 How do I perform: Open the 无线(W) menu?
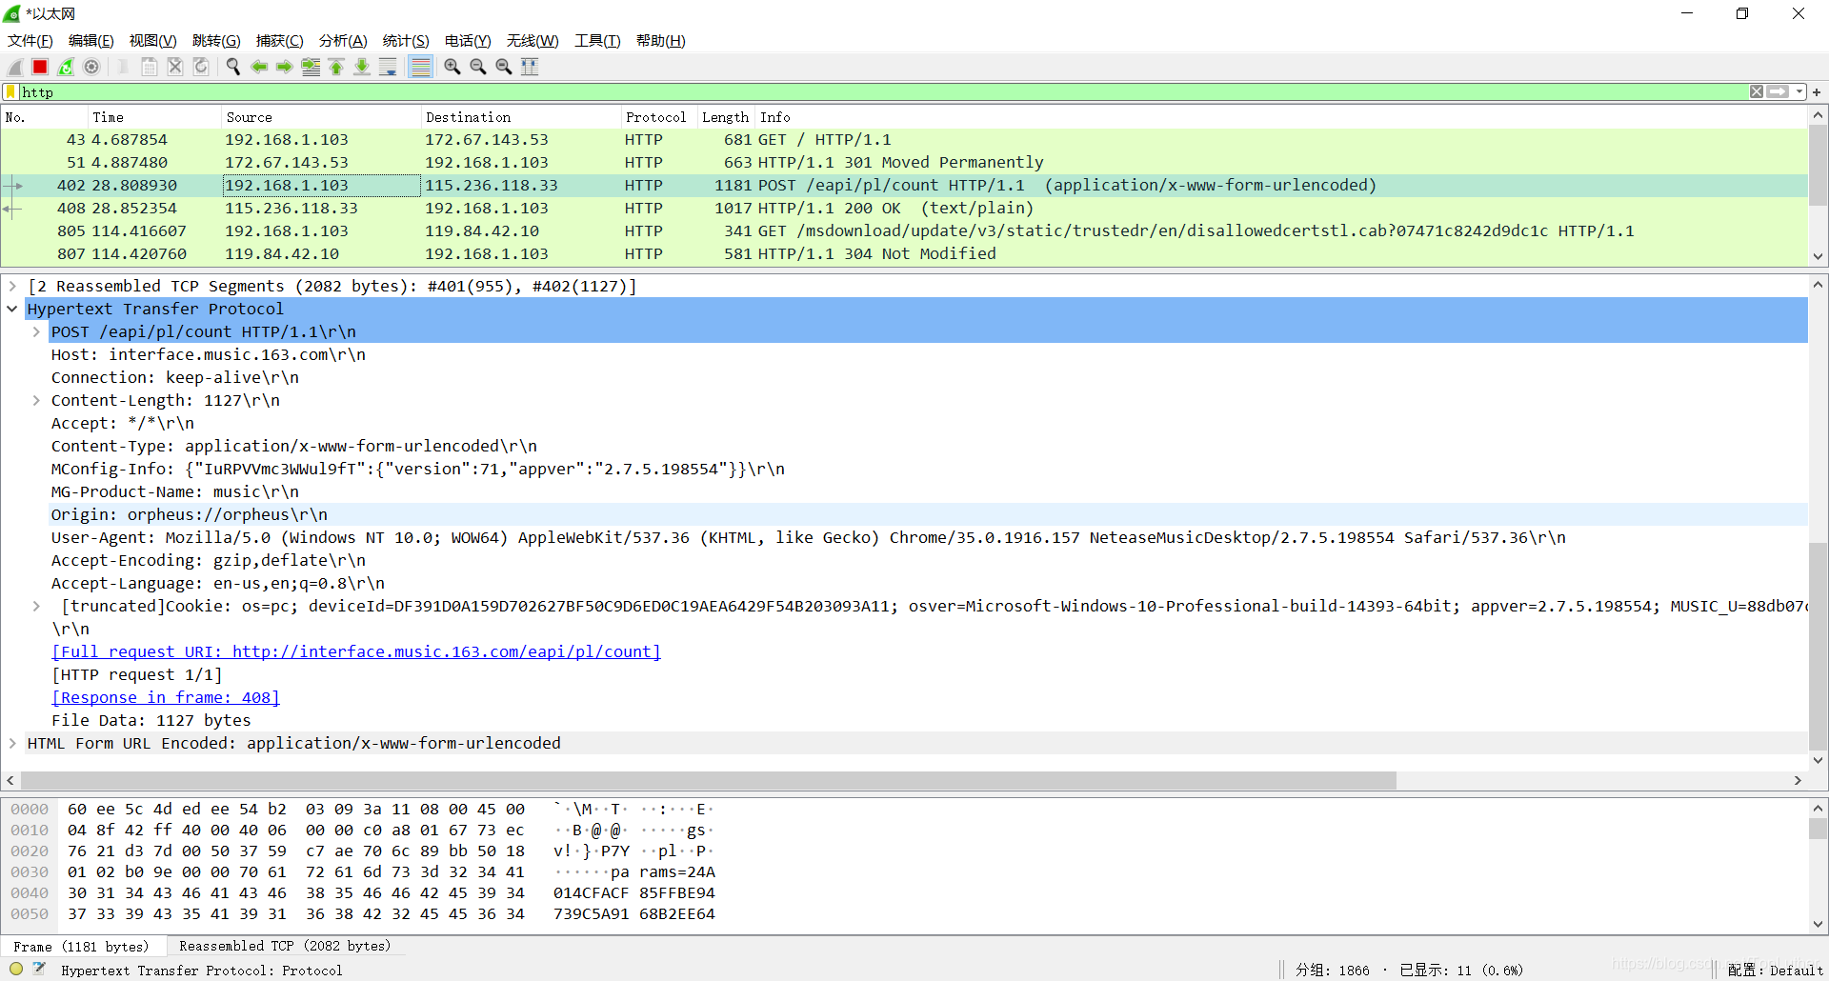(533, 41)
